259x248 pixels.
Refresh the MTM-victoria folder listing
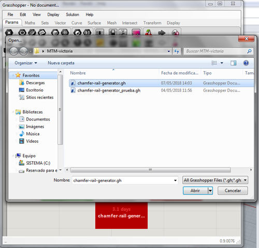pyautogui.click(x=177, y=51)
